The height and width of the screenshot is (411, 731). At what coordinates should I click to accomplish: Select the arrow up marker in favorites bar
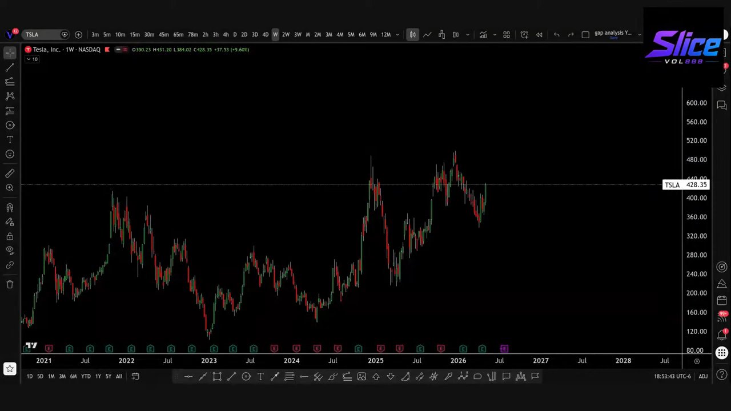376,376
